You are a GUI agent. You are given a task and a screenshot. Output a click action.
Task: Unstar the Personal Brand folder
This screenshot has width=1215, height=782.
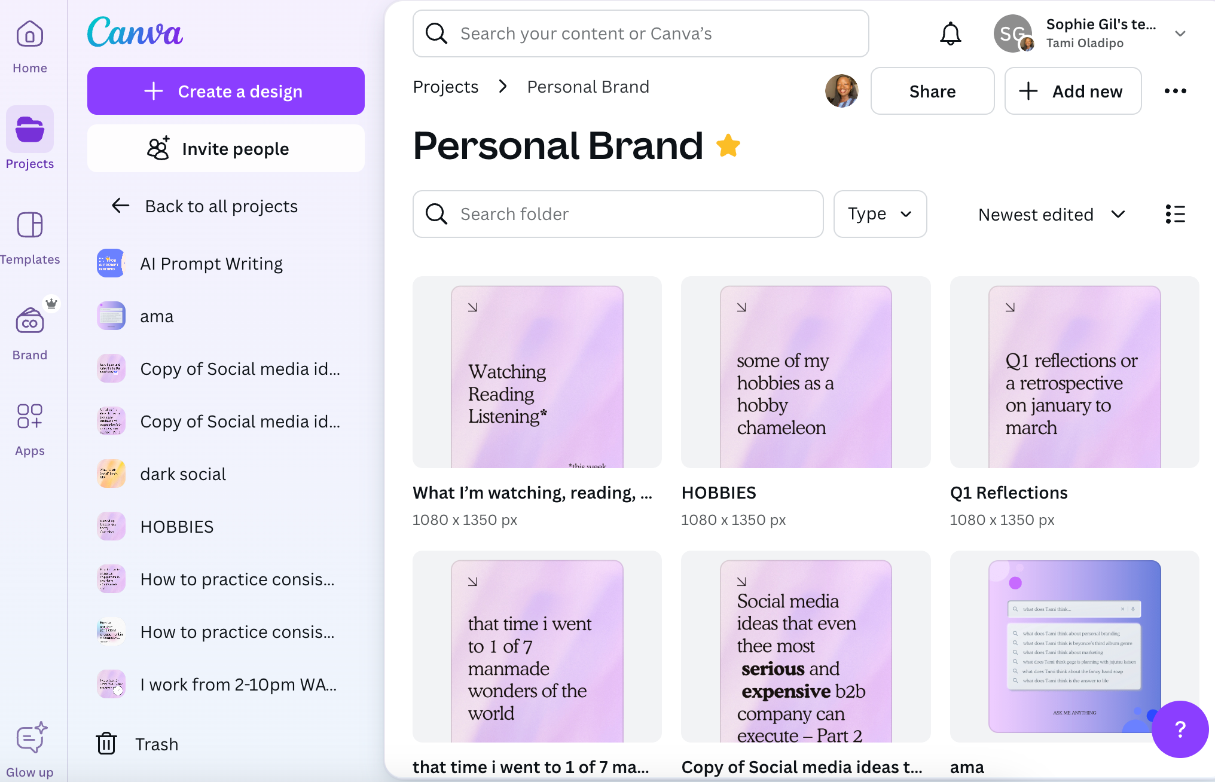coord(728,146)
